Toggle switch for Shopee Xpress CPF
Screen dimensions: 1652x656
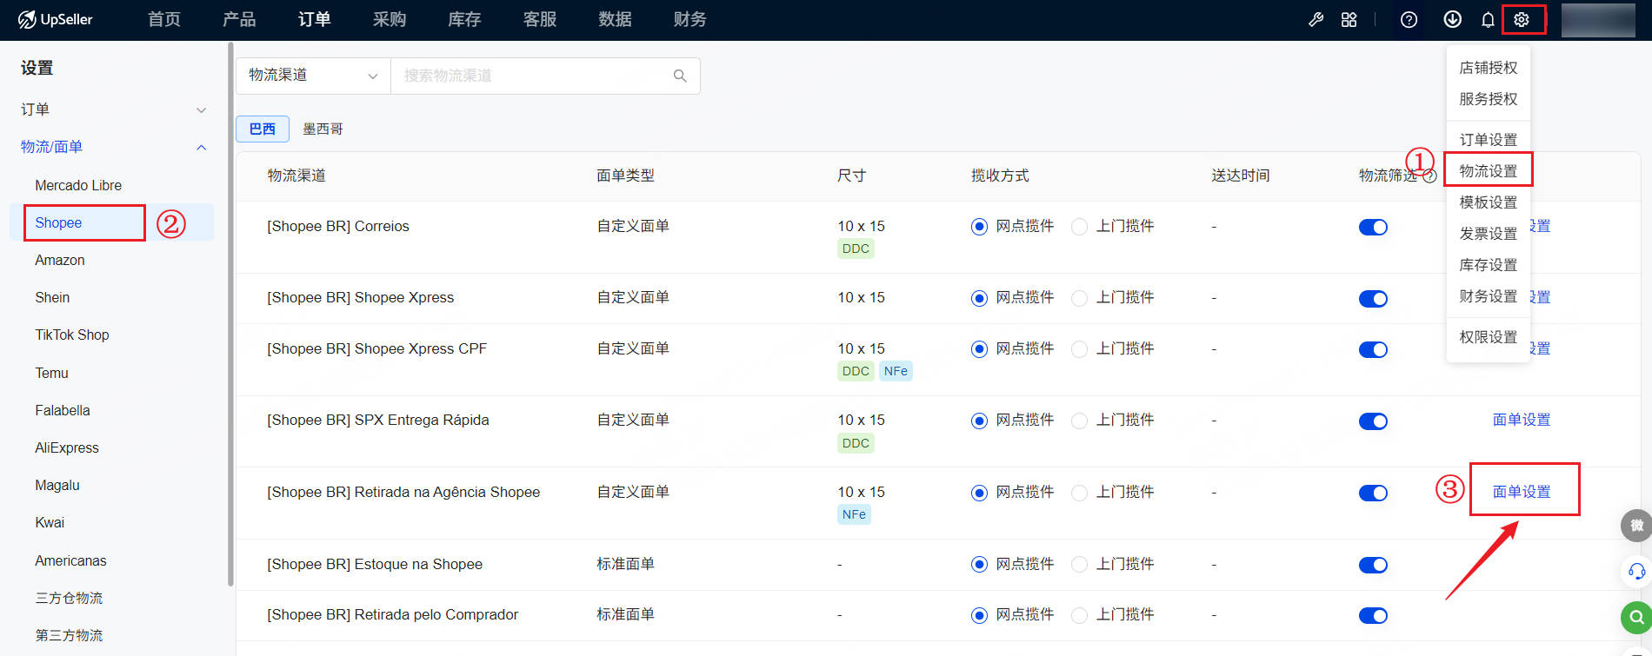(1373, 349)
